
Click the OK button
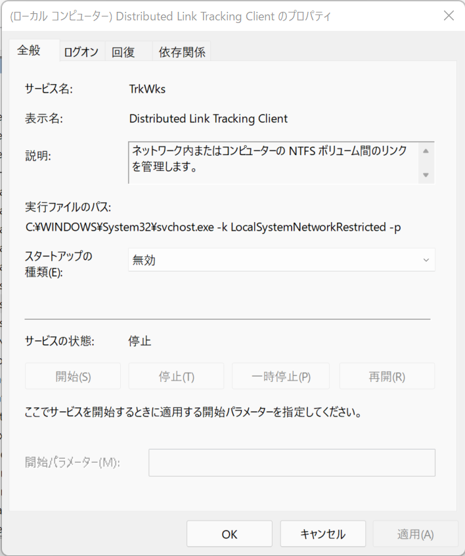pos(229,534)
